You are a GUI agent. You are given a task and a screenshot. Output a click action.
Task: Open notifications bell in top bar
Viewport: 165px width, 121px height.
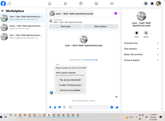[x=152, y=4]
